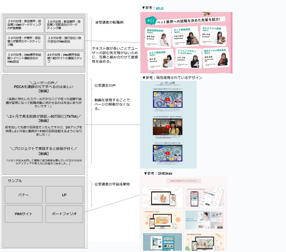
Task: Select the ⑪受講生の声 annotation label
Action: click(105, 85)
